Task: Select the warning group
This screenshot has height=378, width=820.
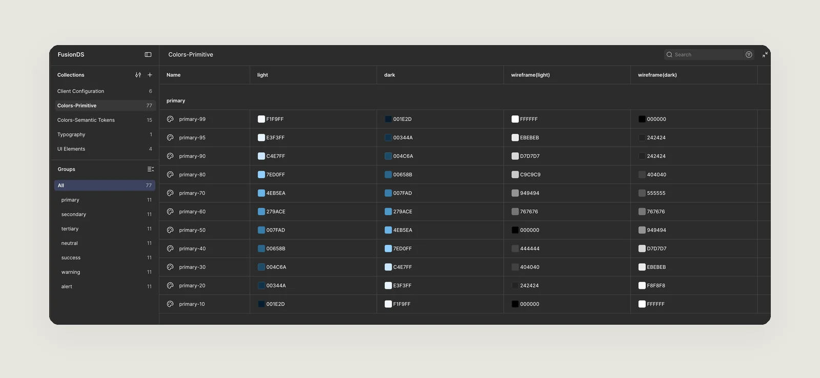Action: [105, 272]
